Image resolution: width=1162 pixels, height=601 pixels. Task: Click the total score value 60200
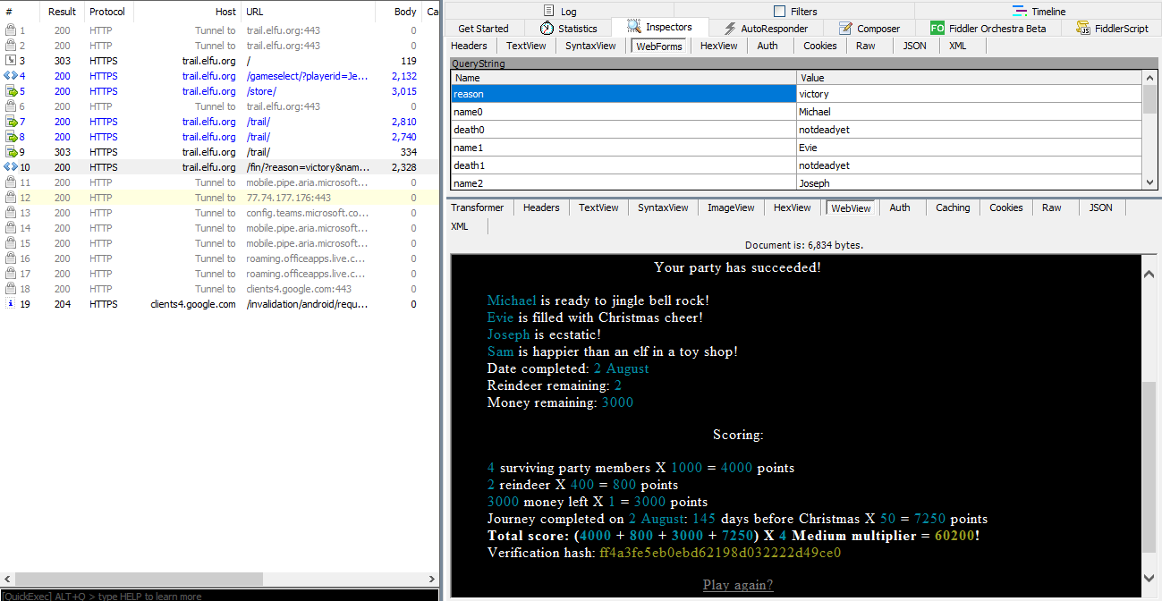tap(954, 536)
